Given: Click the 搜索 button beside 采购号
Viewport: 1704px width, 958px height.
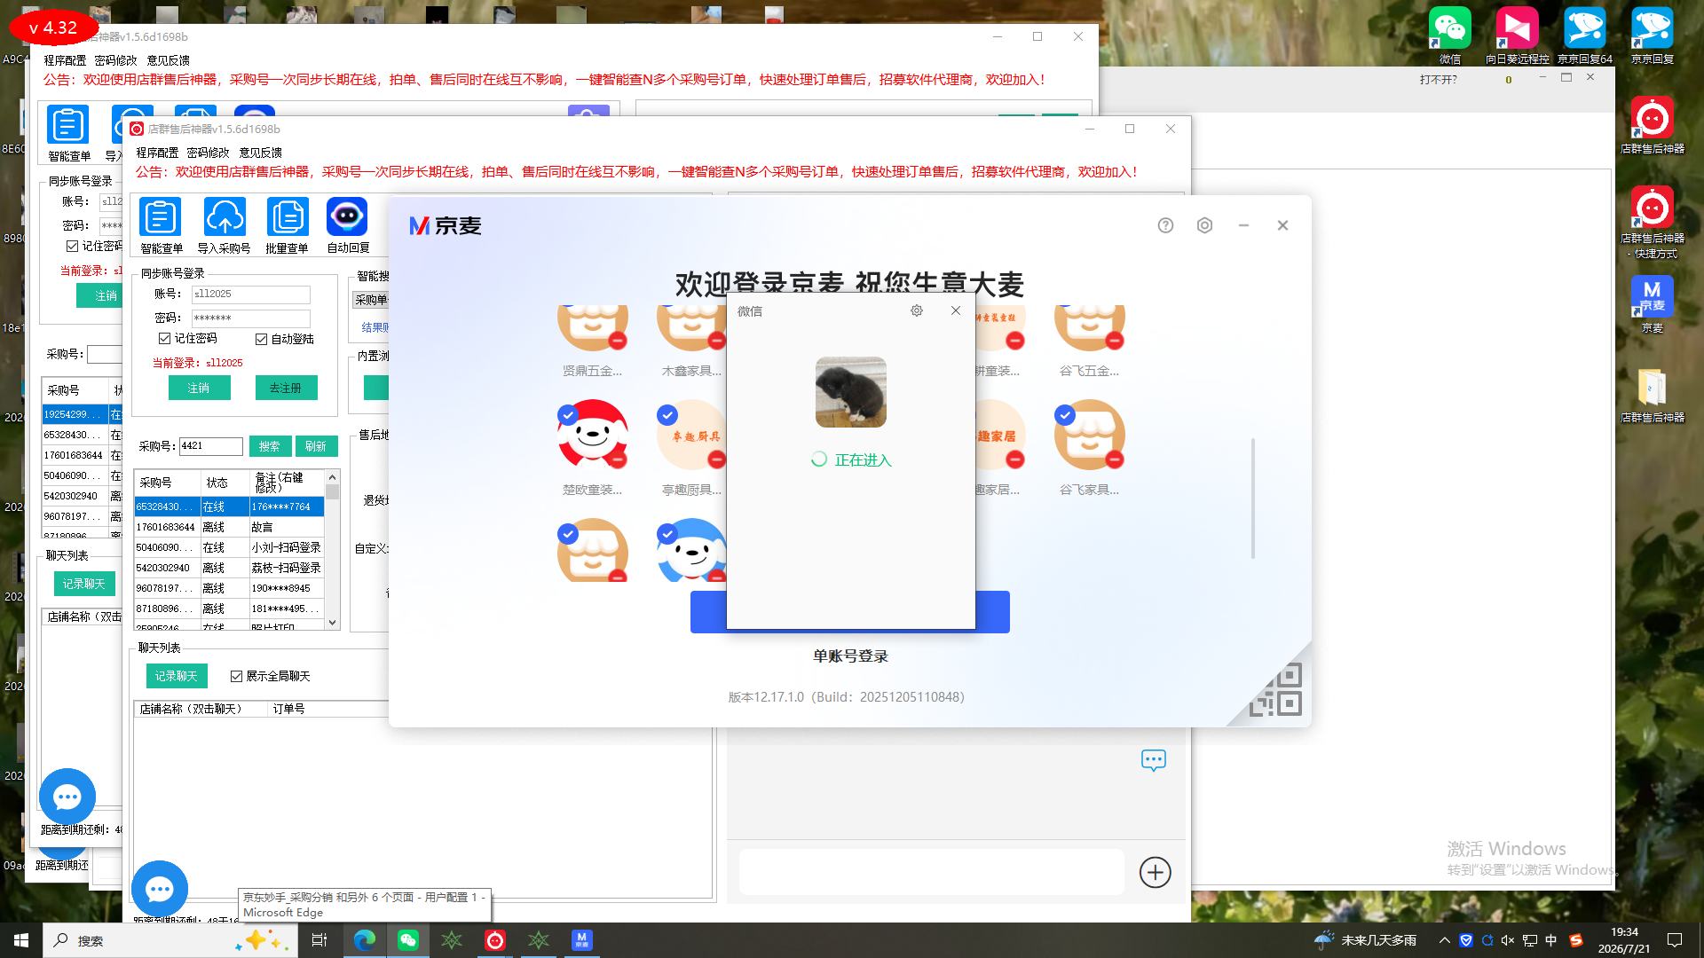Looking at the screenshot, I should click(270, 446).
